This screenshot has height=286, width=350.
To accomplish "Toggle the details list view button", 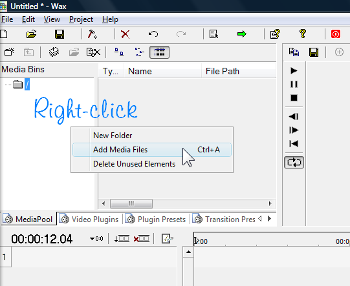I will 159,52.
